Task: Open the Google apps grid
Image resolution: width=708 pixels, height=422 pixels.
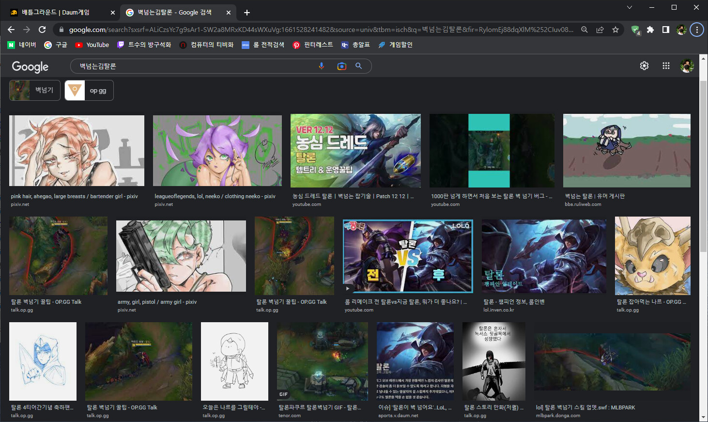Action: [666, 66]
